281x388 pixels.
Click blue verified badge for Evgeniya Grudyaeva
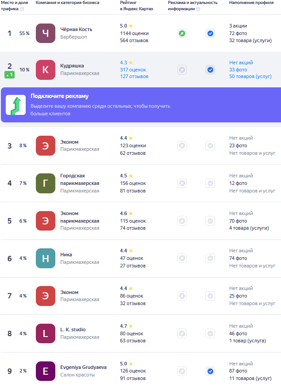click(x=210, y=371)
